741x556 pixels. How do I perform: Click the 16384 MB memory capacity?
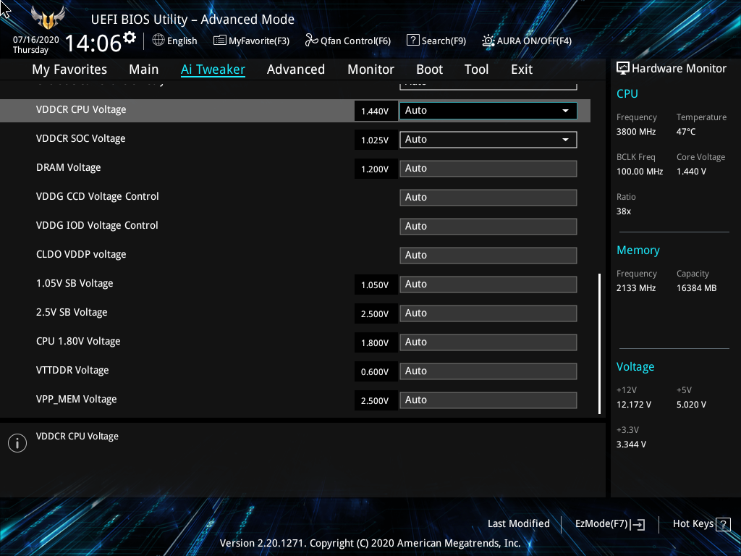696,288
